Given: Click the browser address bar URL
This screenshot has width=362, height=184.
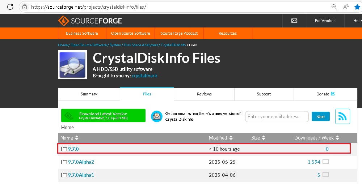Looking at the screenshot, I should tap(89, 7).
